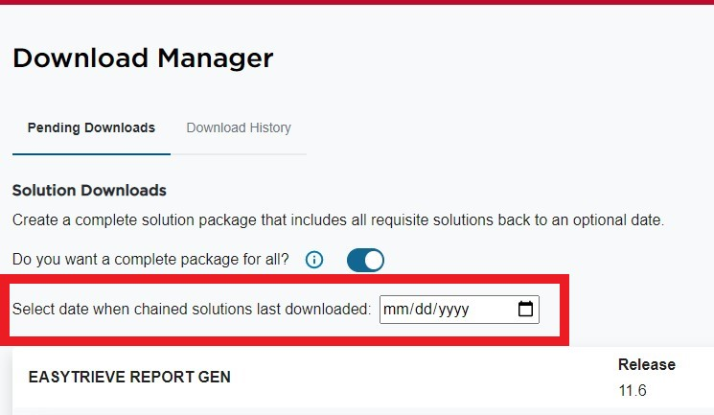Click the info icon beside complete package question
714x415 pixels.
point(314,260)
